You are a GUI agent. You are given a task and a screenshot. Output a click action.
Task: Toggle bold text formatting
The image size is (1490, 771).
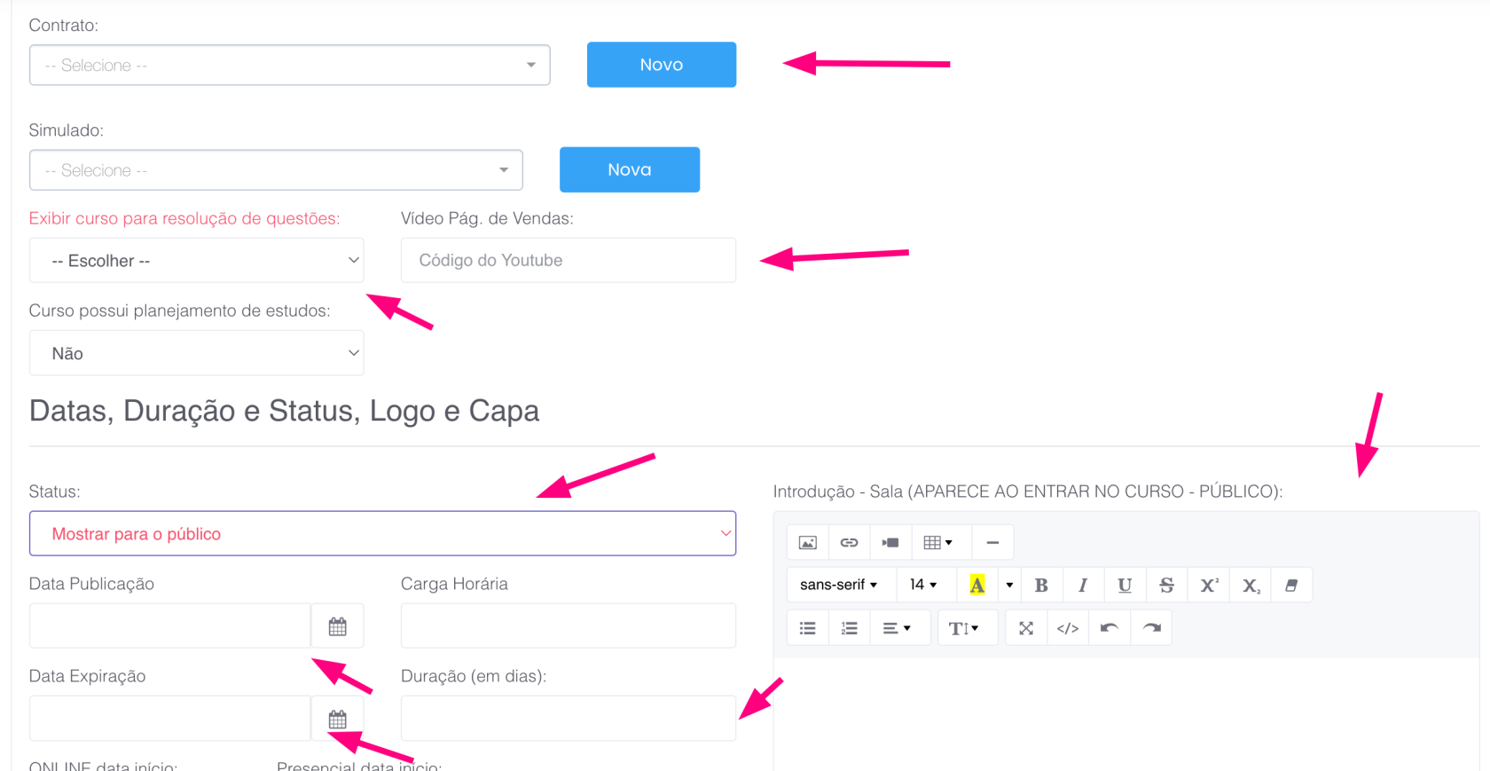click(x=1041, y=585)
